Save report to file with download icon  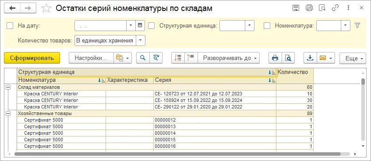pos(310,58)
